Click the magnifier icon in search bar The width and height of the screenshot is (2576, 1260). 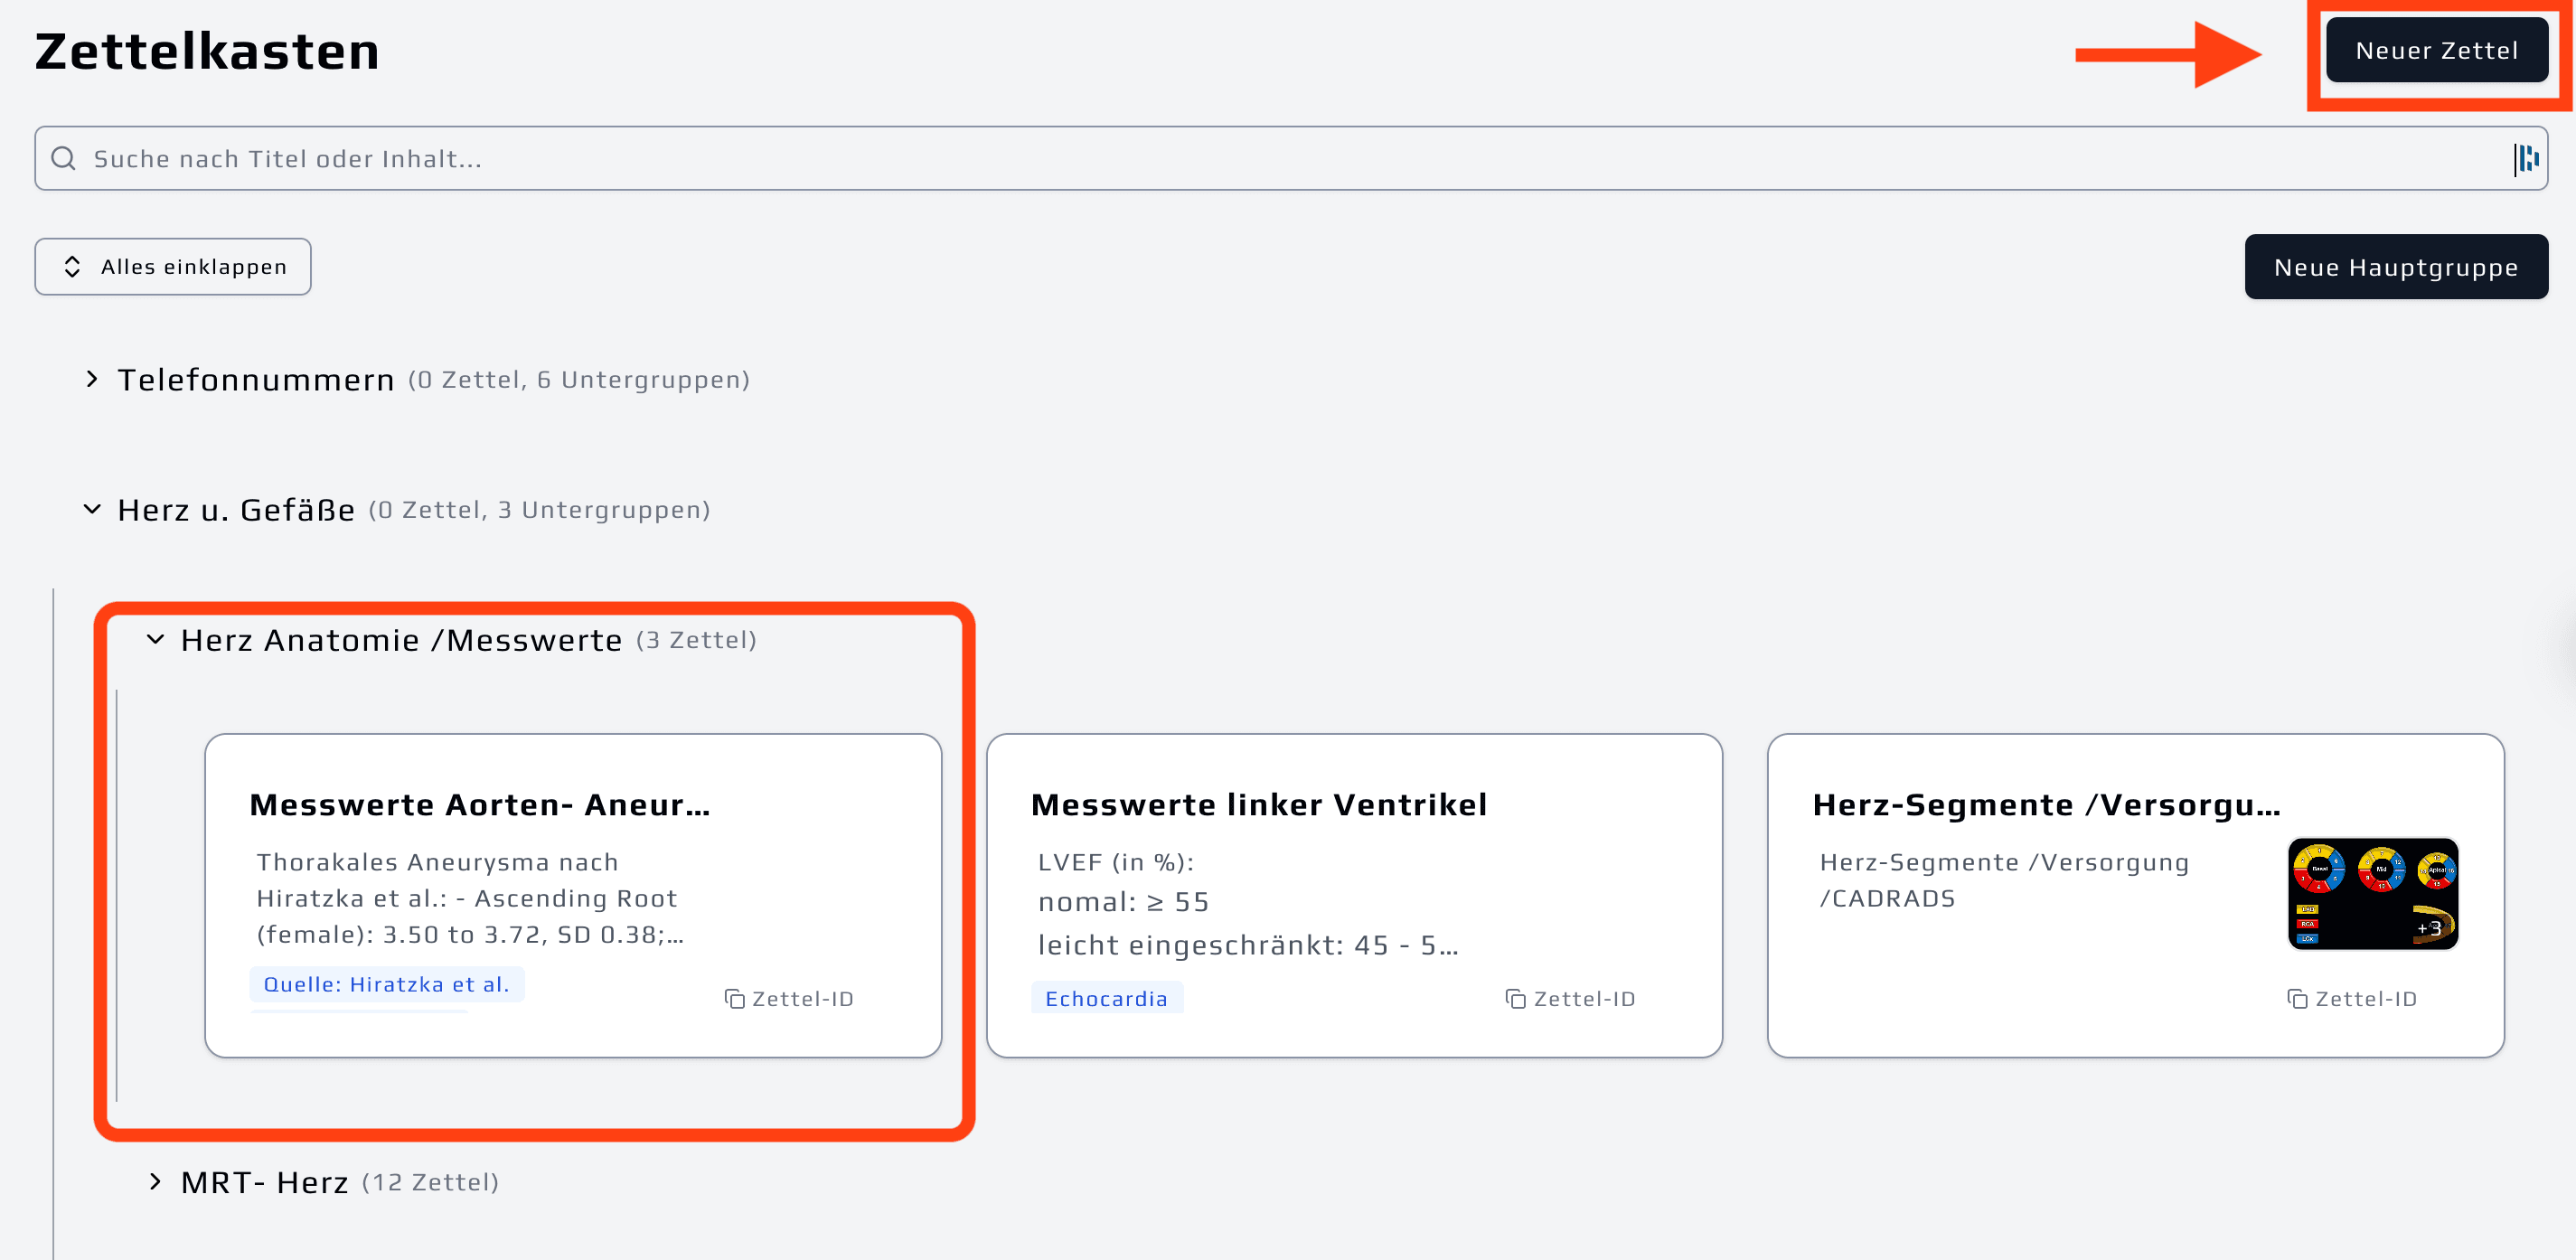(x=63, y=158)
